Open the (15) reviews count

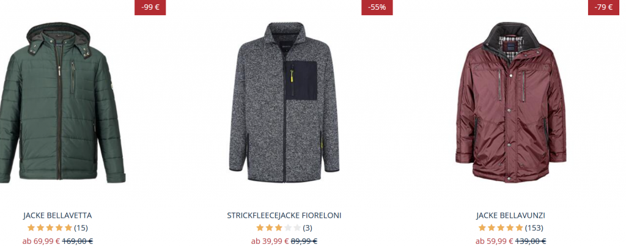coord(81,228)
